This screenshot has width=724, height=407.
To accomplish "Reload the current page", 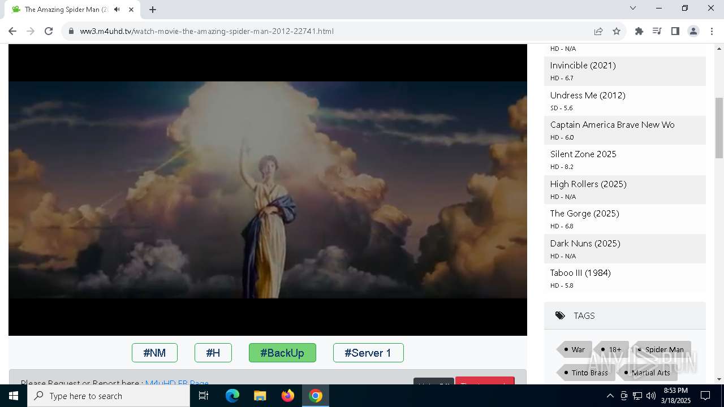I will 49,31.
